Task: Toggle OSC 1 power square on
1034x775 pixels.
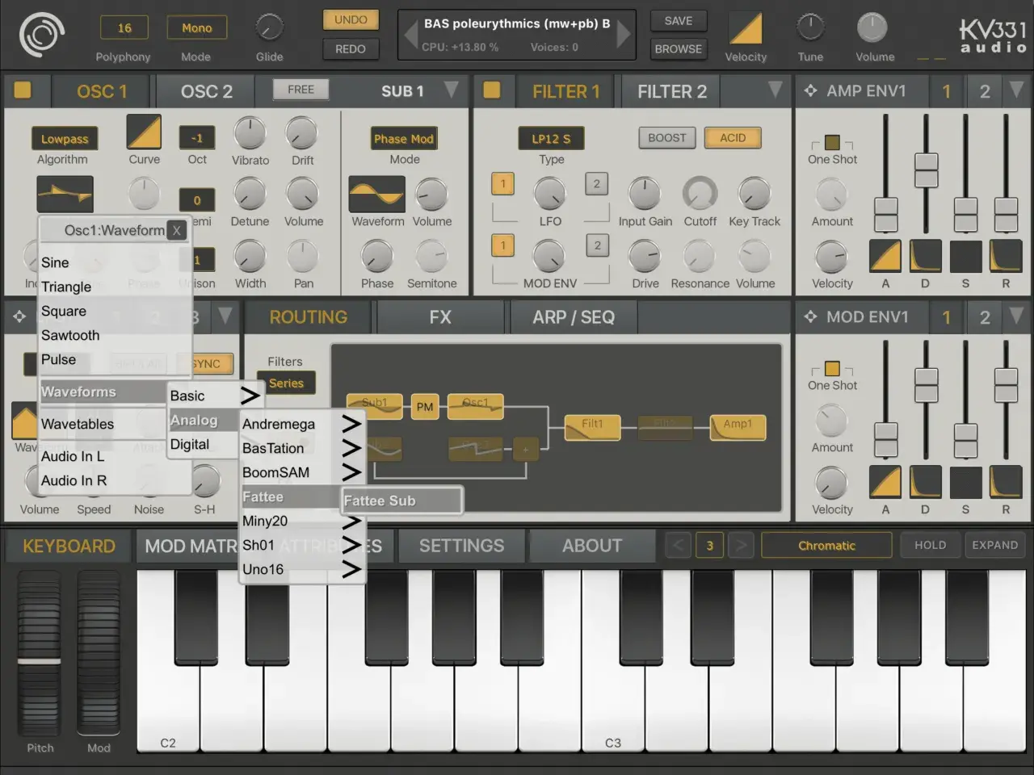Action: tap(23, 90)
